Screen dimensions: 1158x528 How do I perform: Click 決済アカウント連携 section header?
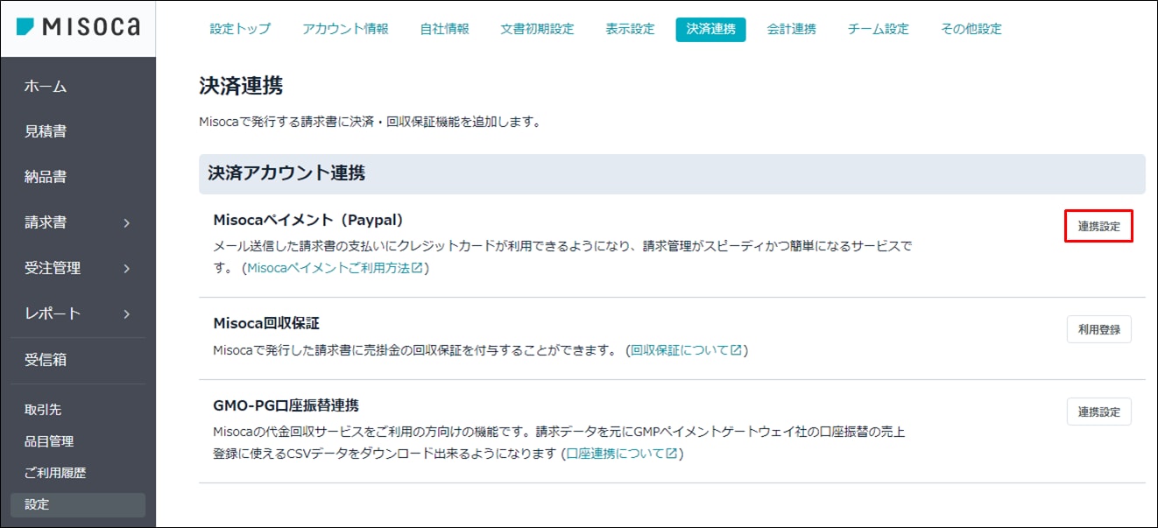672,173
